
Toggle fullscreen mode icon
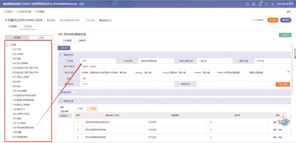pyautogui.click(x=266, y=4)
